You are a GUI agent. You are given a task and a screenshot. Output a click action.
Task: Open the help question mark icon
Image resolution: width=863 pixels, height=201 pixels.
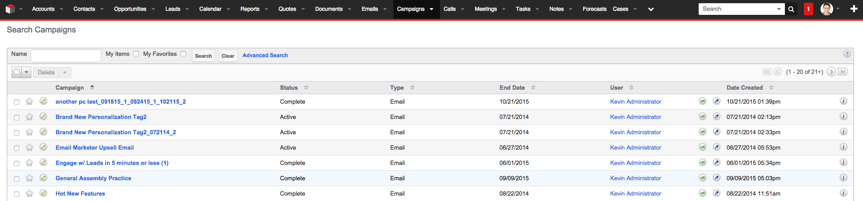pos(847,54)
